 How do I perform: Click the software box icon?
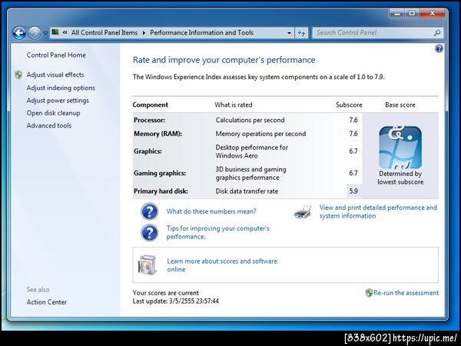pos(147,264)
